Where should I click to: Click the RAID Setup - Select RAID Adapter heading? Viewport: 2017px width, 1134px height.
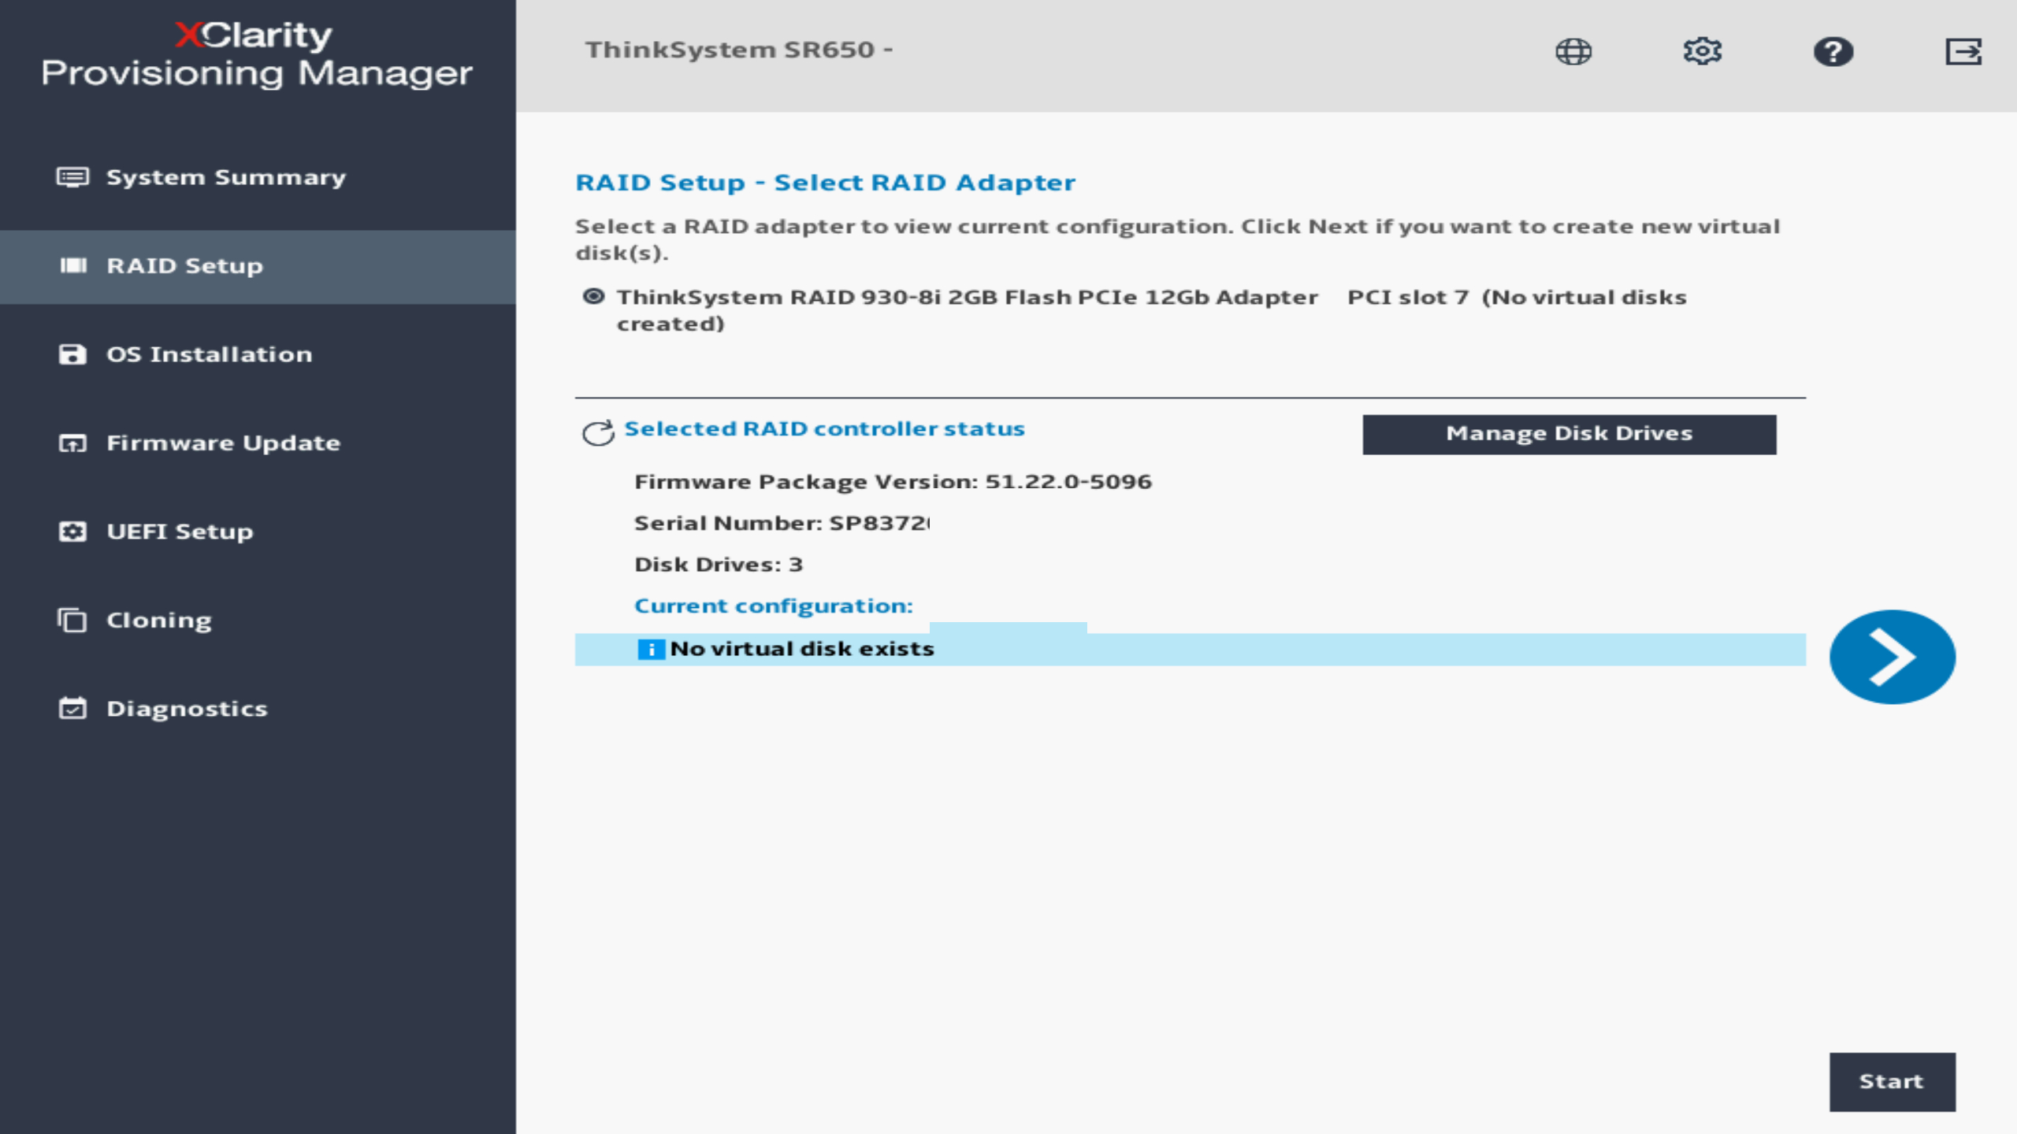[825, 183]
